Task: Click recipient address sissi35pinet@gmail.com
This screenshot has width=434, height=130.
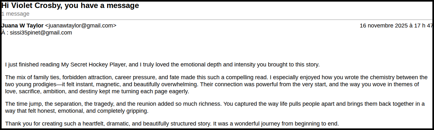Action: click(x=41, y=33)
